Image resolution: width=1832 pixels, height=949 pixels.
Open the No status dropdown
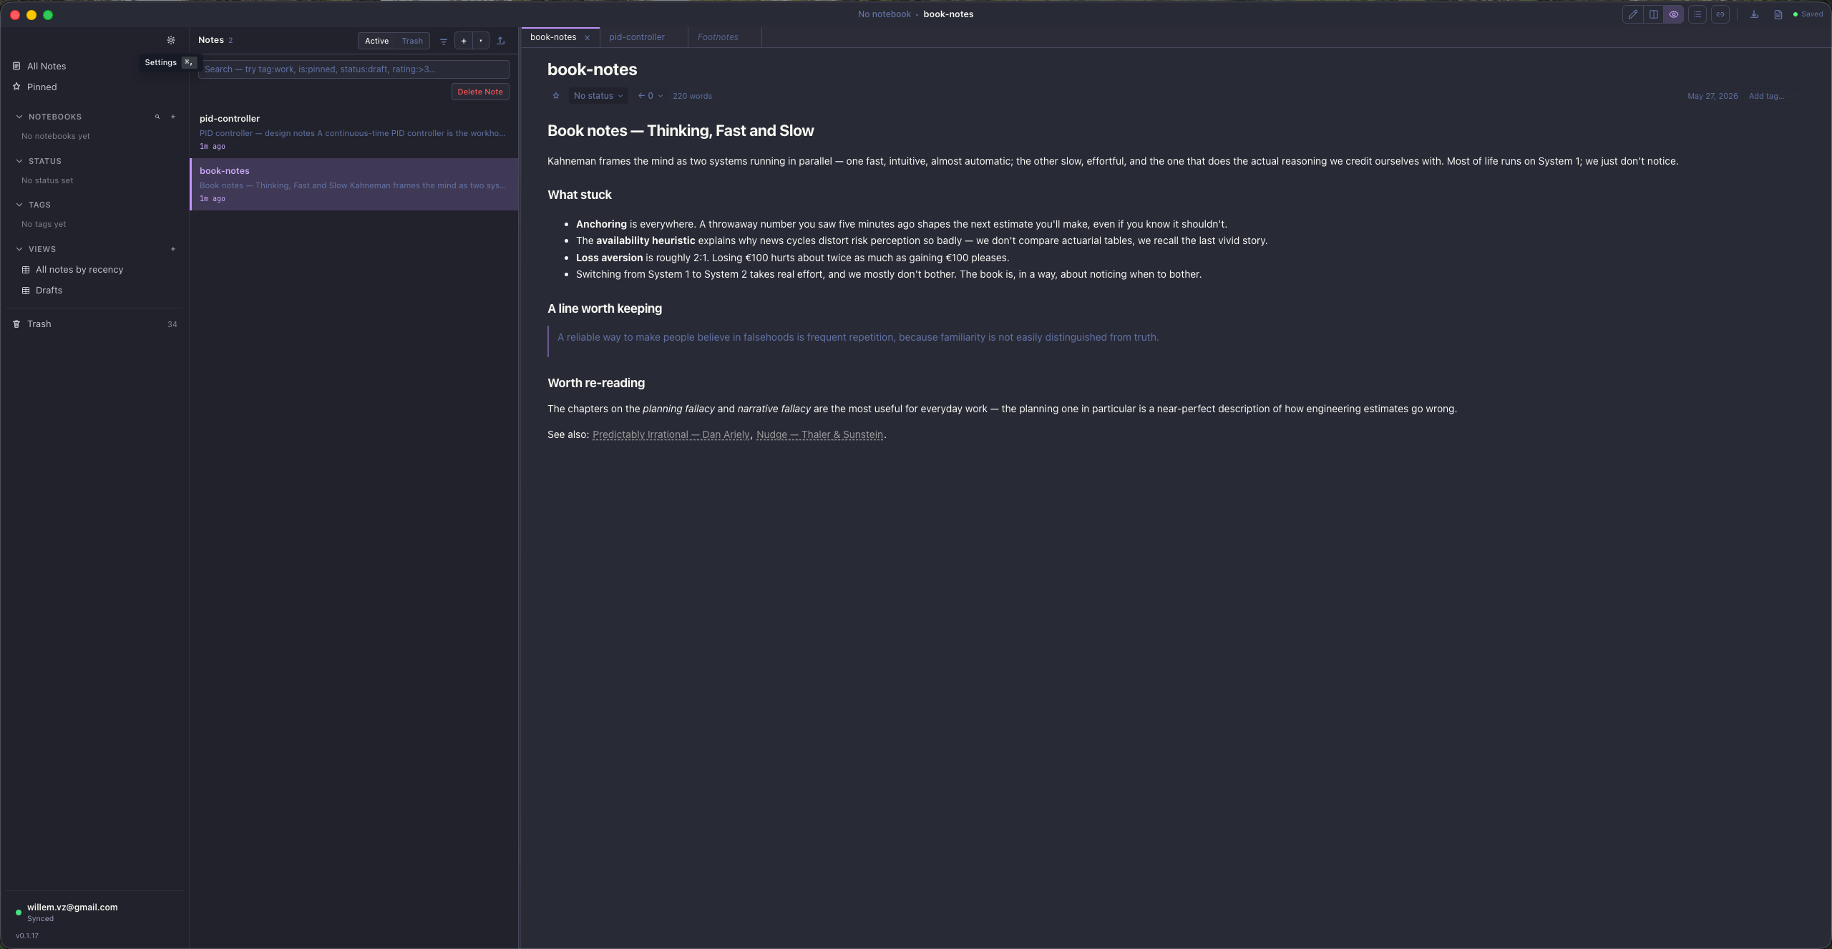tap(598, 96)
